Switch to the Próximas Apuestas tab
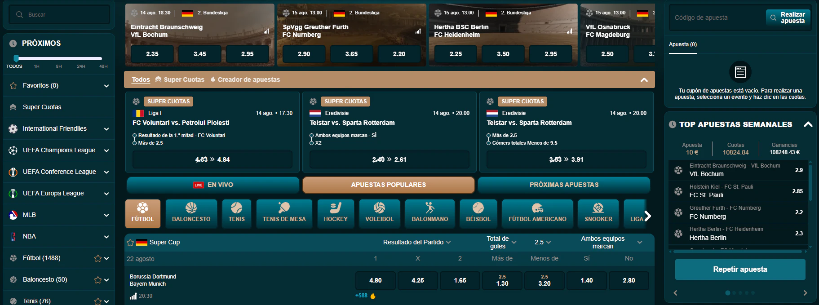819x305 pixels. tap(564, 185)
